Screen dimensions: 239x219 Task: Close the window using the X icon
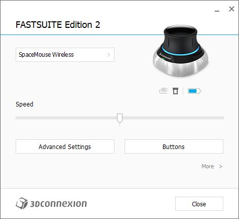(231, 9)
